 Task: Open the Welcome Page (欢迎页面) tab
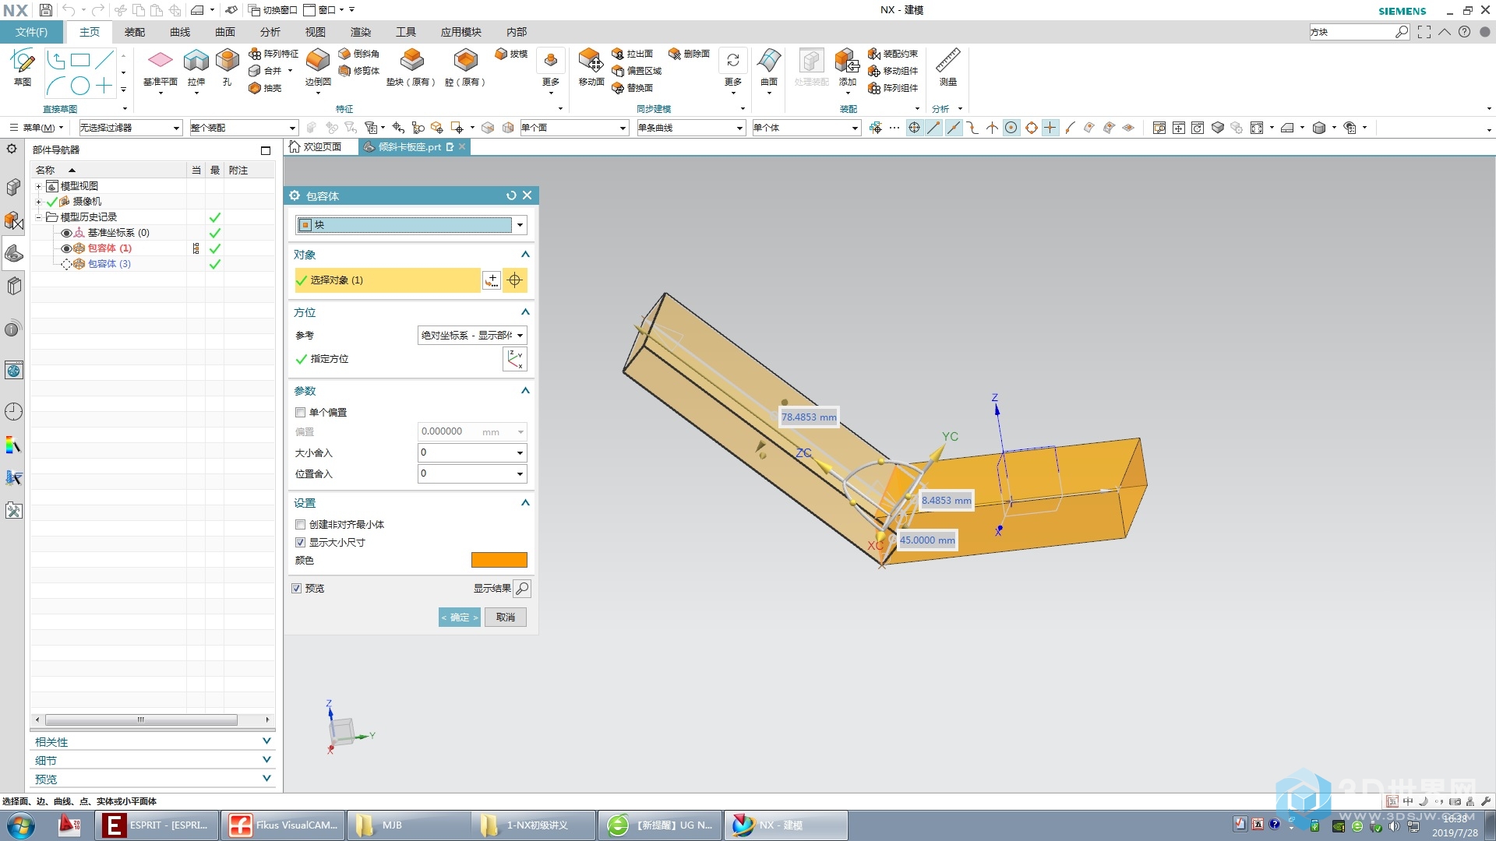click(x=316, y=146)
